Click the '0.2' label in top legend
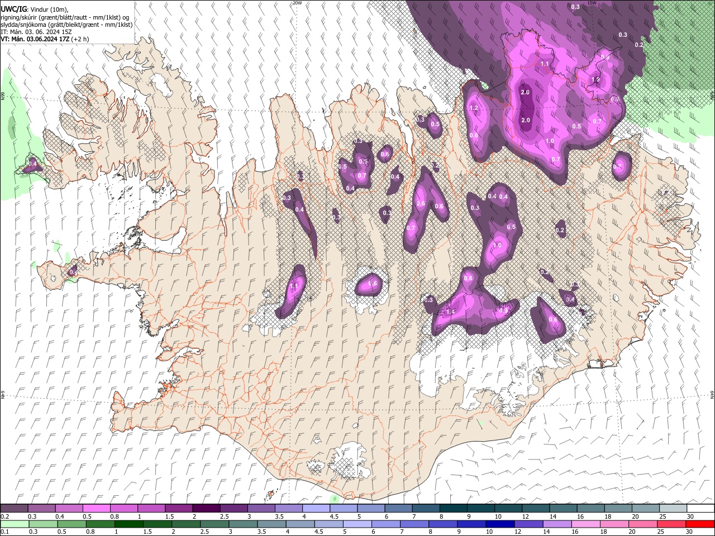This screenshot has height=536, width=715. pyautogui.click(x=5, y=516)
